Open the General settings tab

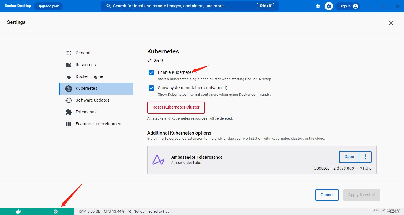96,53
